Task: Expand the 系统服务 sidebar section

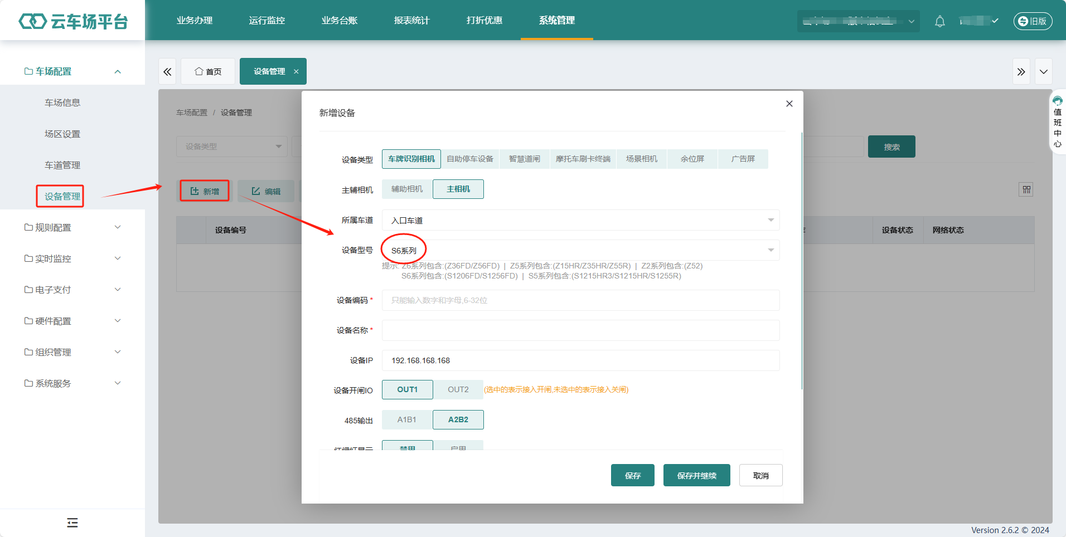Action: (x=72, y=383)
